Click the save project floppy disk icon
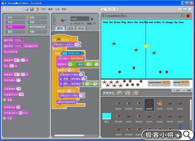The height and width of the screenshot is (141, 195). click(32, 9)
